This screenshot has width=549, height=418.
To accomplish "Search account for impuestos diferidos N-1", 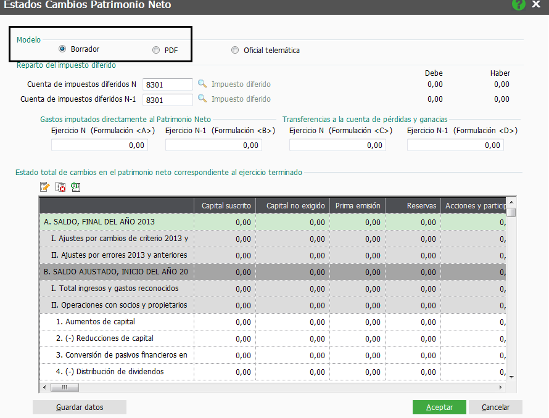I will pyautogui.click(x=202, y=99).
